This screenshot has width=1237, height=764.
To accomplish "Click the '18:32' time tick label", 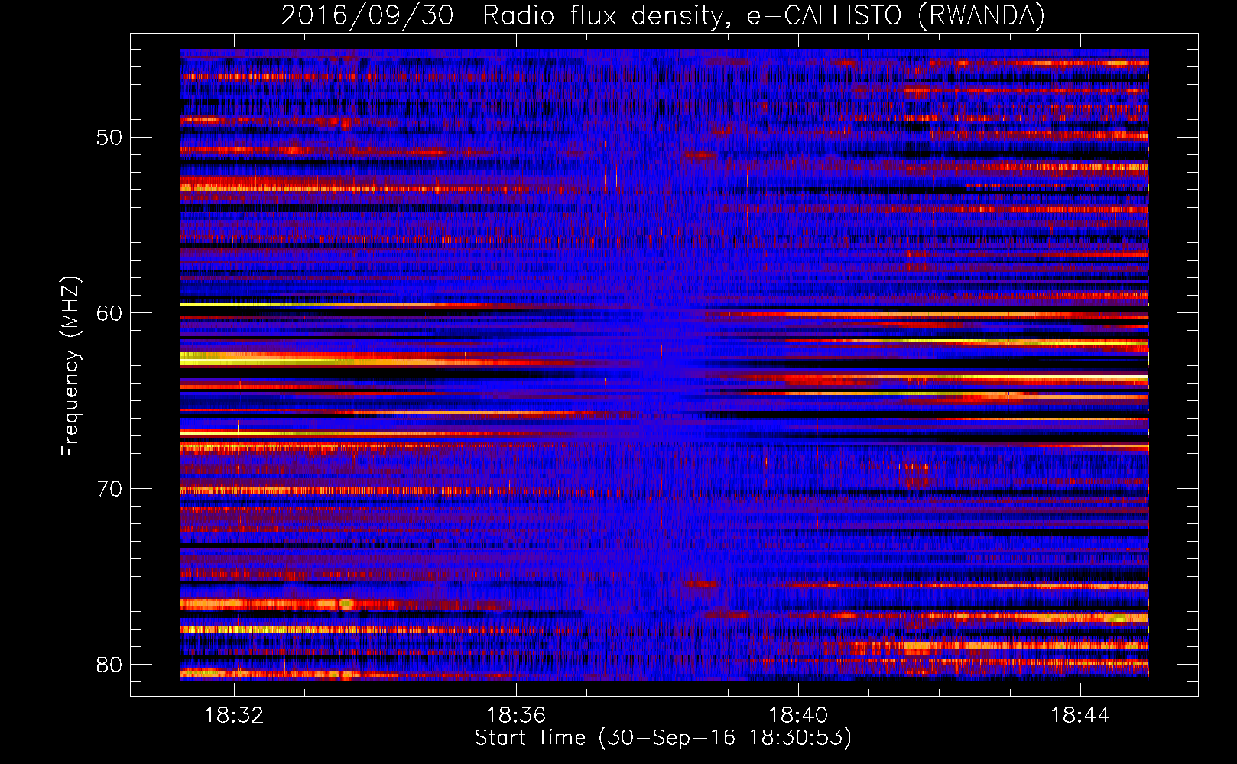I will [235, 715].
